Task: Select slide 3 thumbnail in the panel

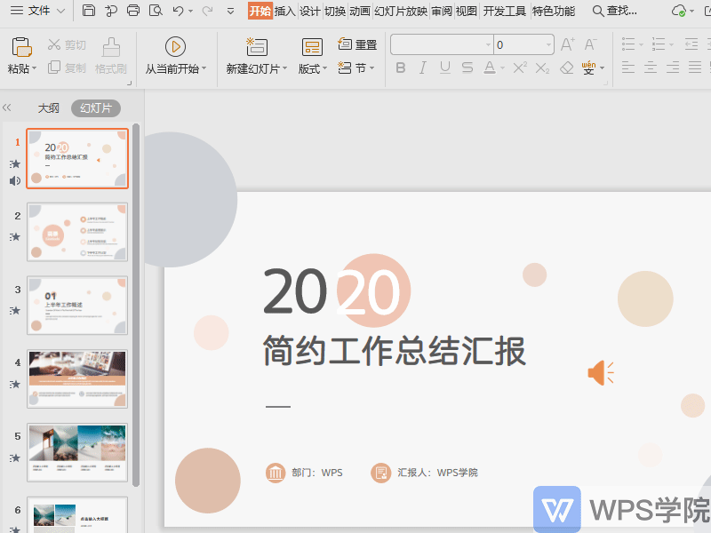Action: click(77, 306)
